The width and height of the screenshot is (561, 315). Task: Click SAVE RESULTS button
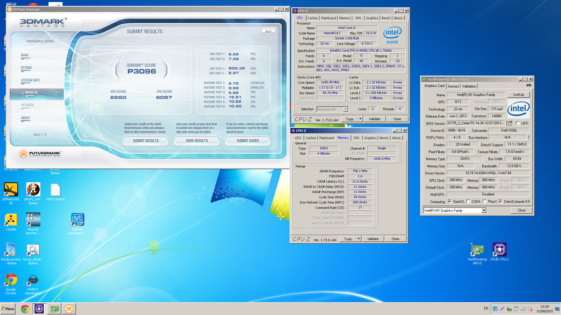click(x=197, y=141)
